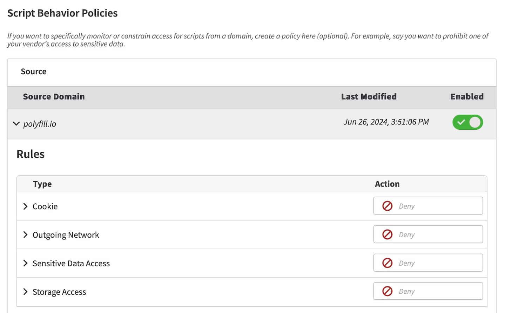This screenshot has width=505, height=313.
Task: Sort by Source Domain column header
Action: (54, 97)
